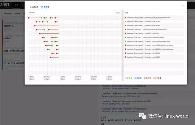The height and width of the screenshot is (125, 195).
Task: Click the orange '警告' legend dot
Action: point(150,78)
